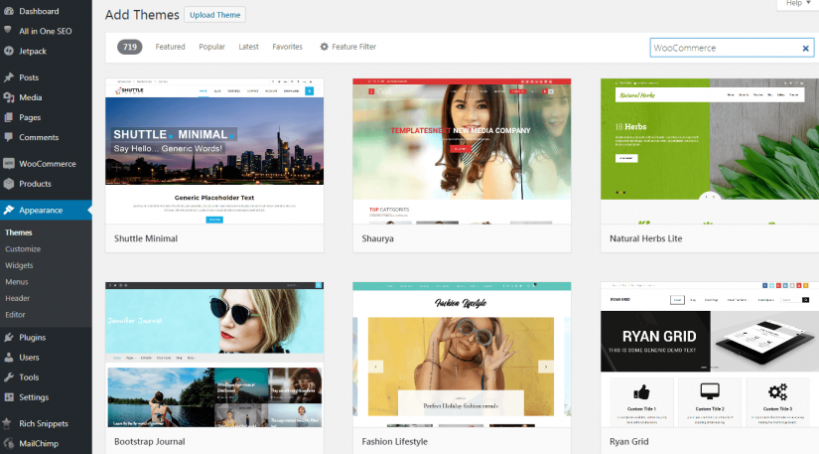The width and height of the screenshot is (819, 454).
Task: Click the Users person icon
Action: point(9,358)
